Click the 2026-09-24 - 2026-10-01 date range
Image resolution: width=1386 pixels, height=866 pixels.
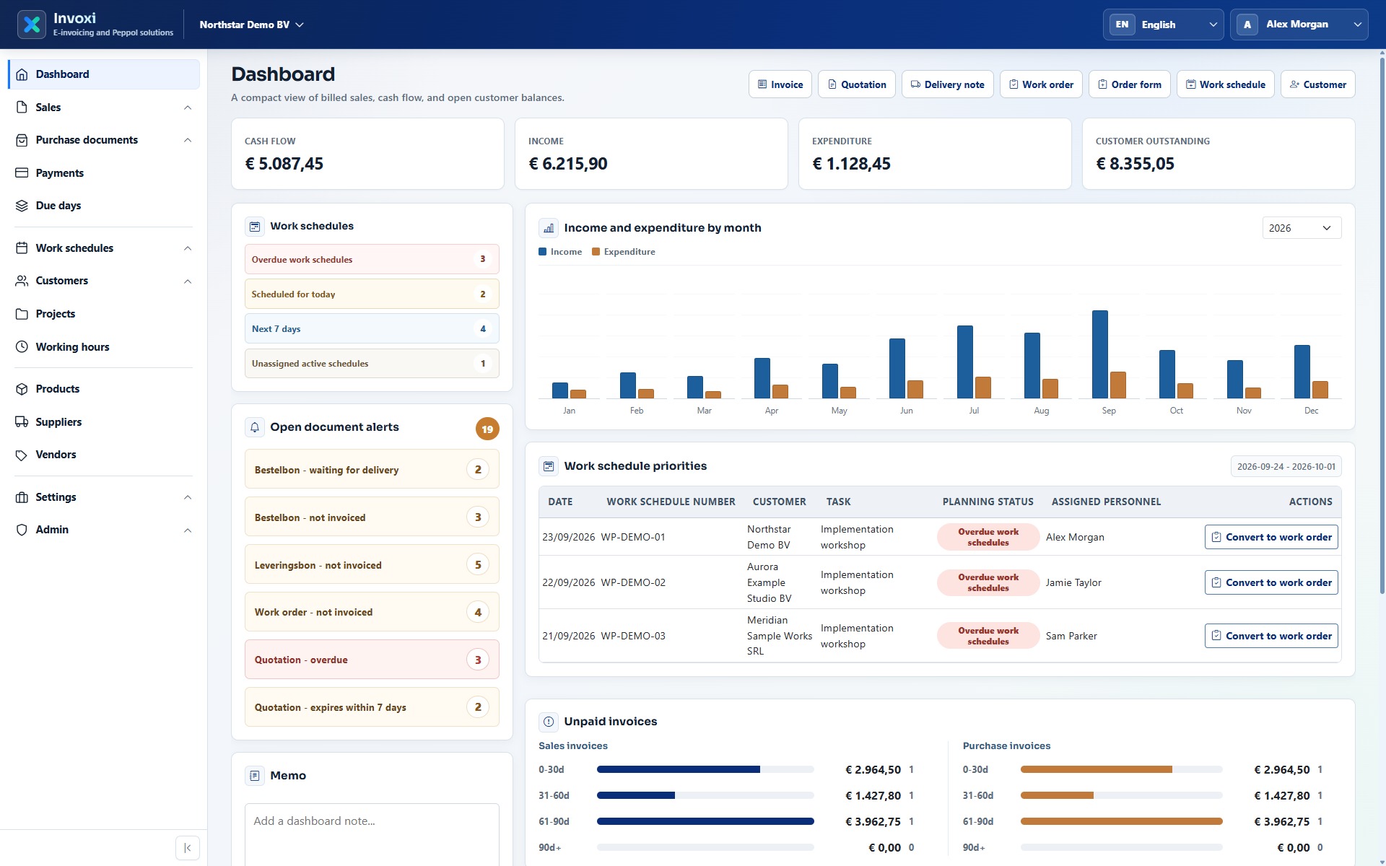click(1286, 467)
